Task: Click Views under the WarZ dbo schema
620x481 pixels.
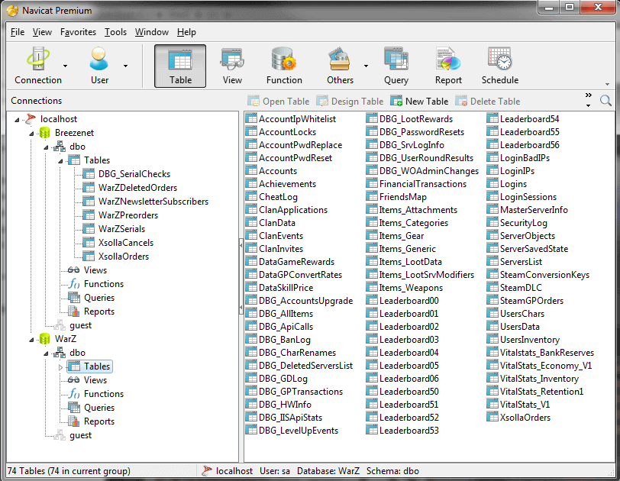Action: tap(95, 380)
